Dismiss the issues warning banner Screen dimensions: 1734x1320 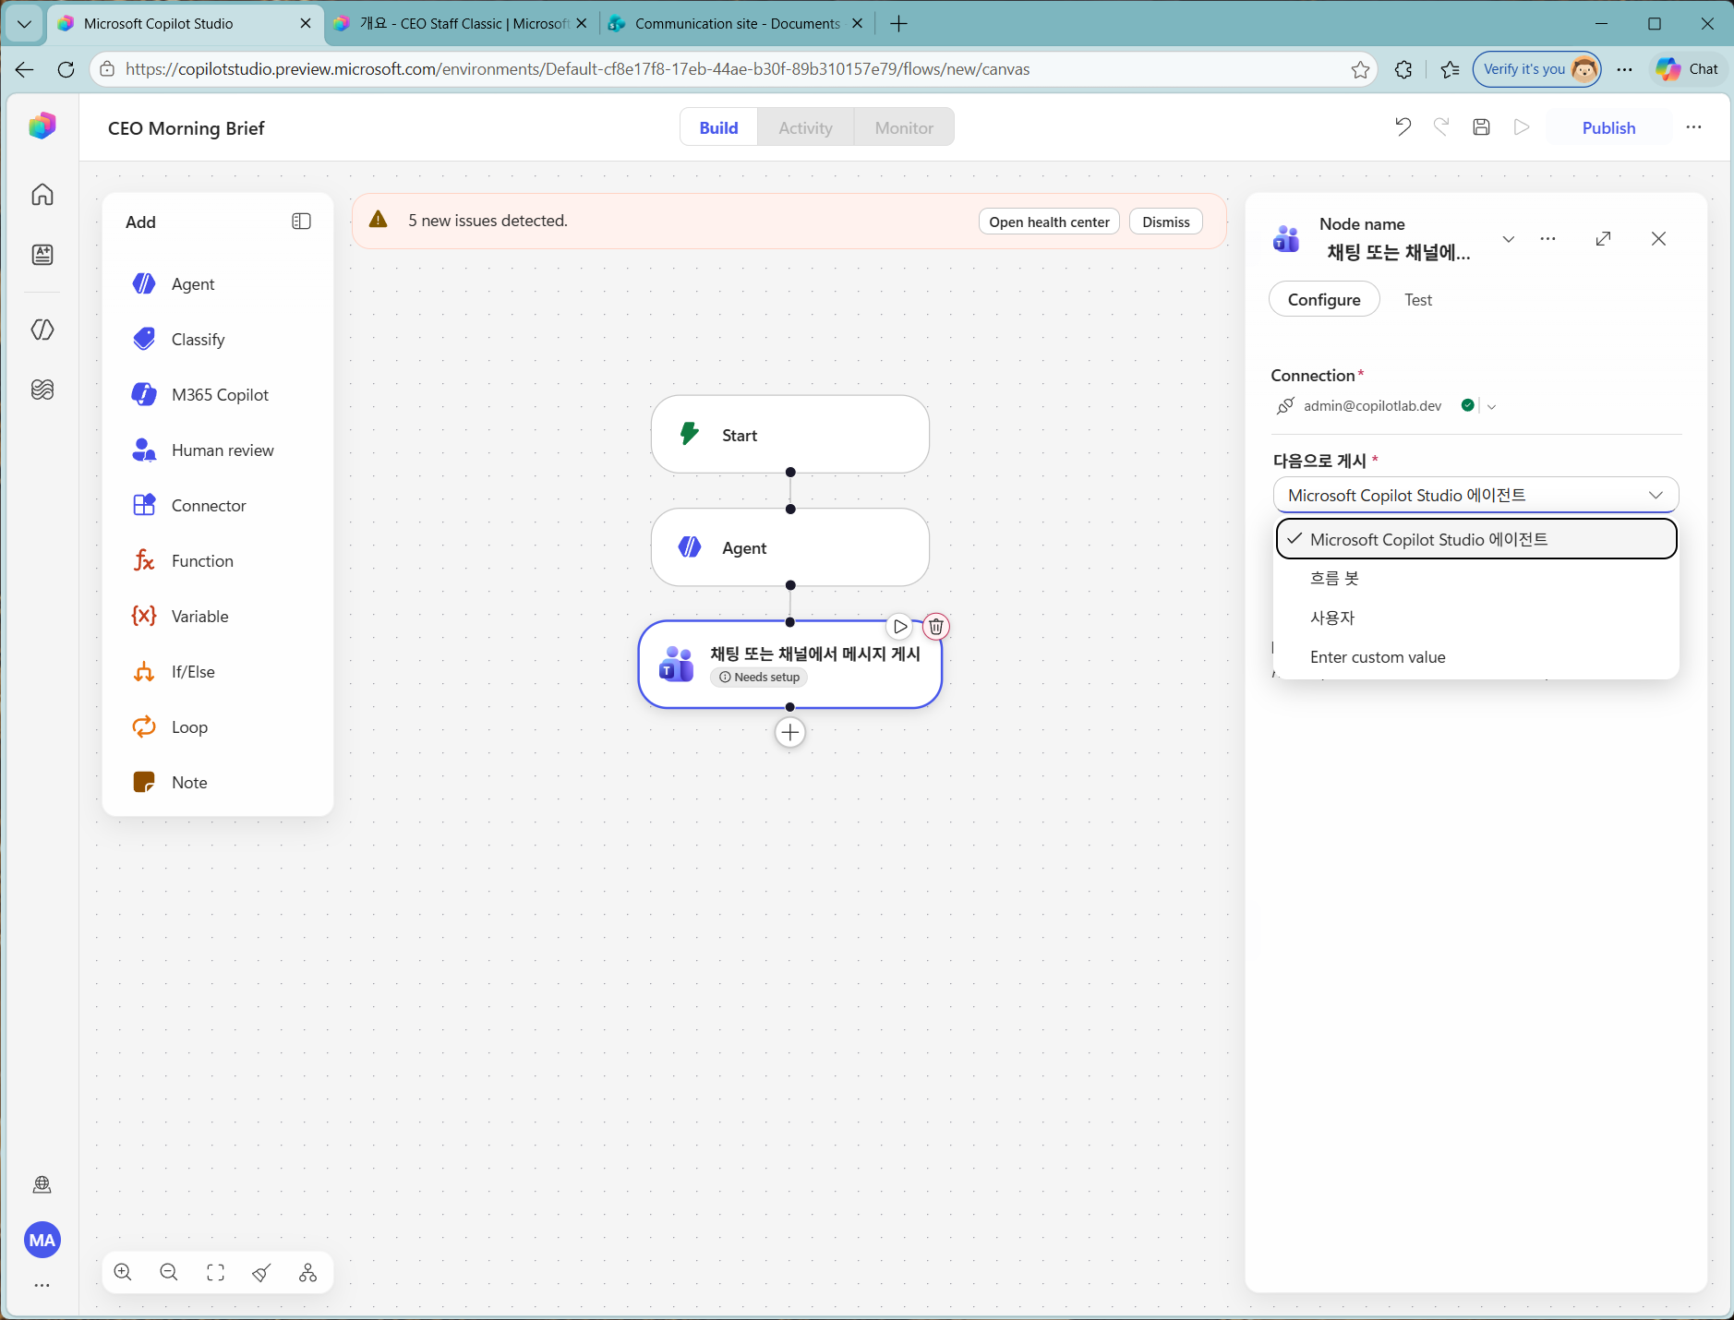1166,222
